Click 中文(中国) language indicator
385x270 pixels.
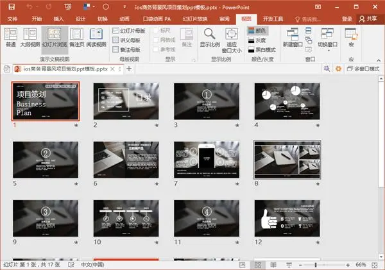tap(92, 265)
